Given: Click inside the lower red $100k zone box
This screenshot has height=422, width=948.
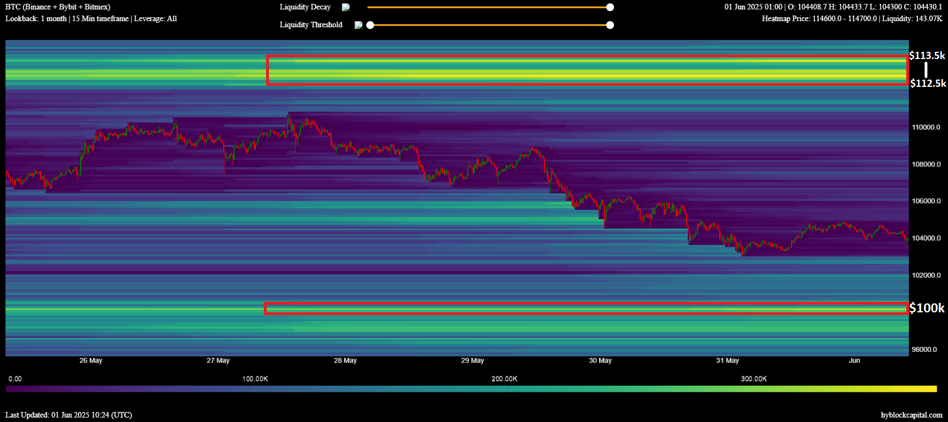Looking at the screenshot, I should coord(586,308).
